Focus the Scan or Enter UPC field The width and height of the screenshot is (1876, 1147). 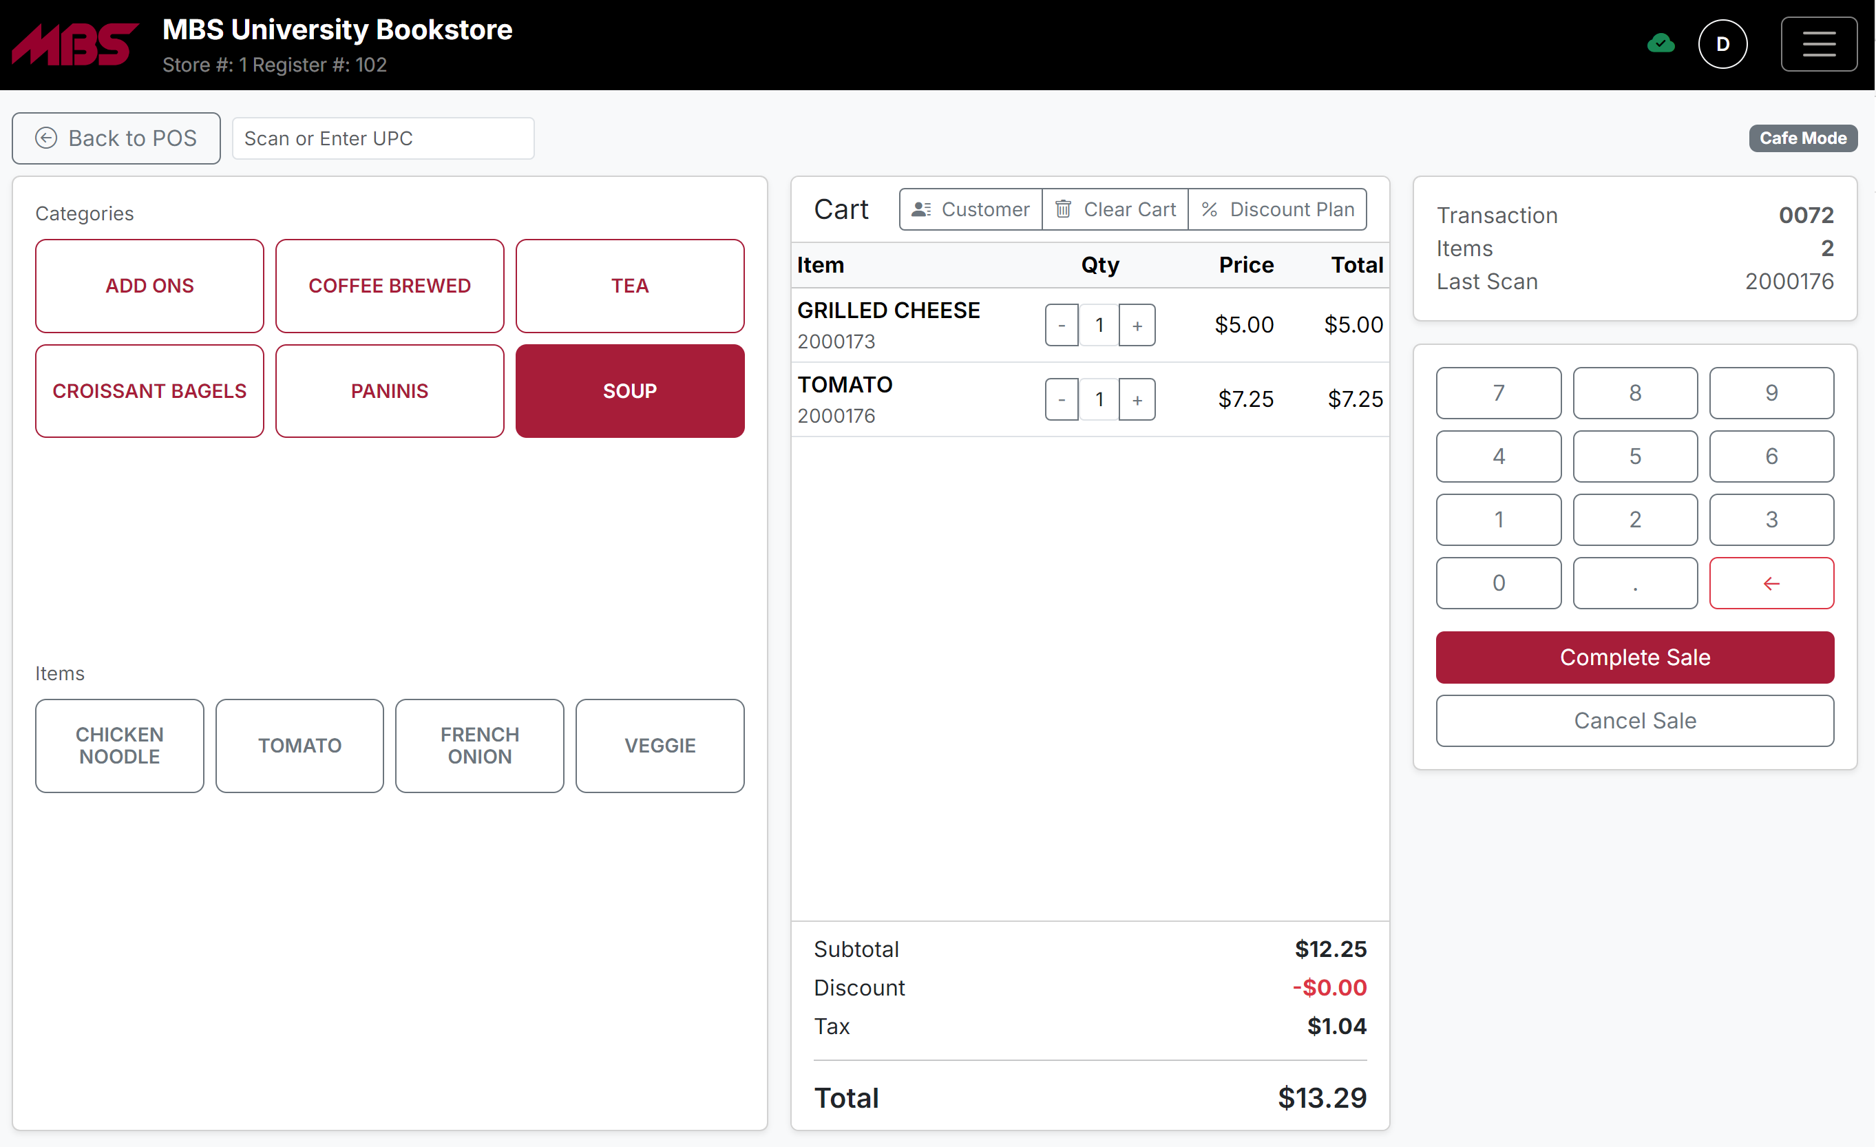pyautogui.click(x=383, y=138)
